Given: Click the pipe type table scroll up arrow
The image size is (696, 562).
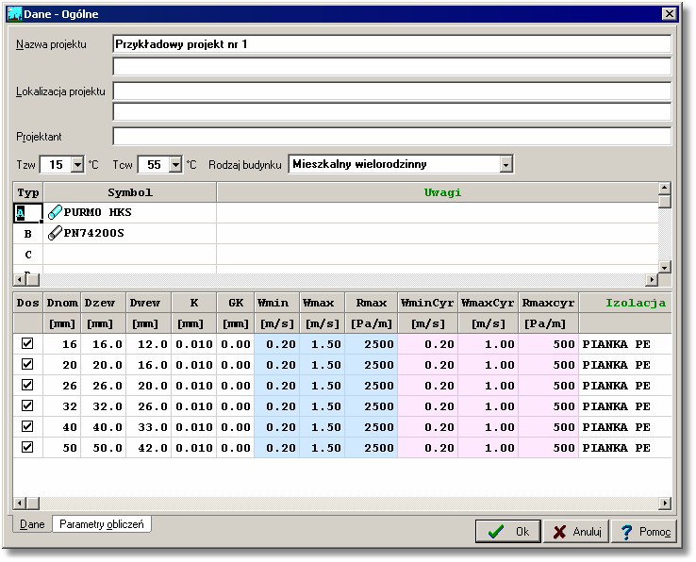Looking at the screenshot, I should point(665,188).
